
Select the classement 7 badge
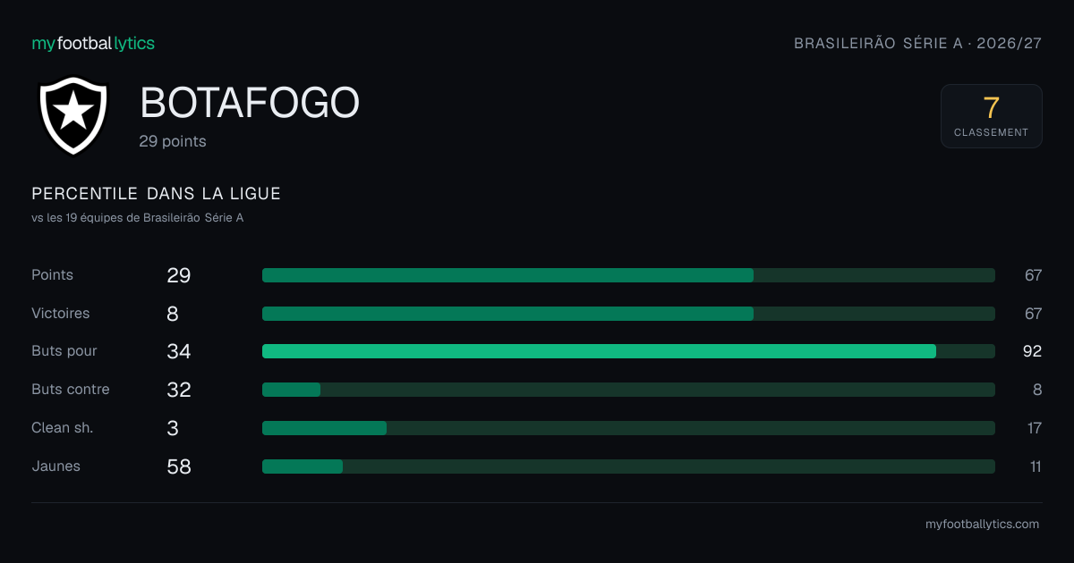point(991,116)
